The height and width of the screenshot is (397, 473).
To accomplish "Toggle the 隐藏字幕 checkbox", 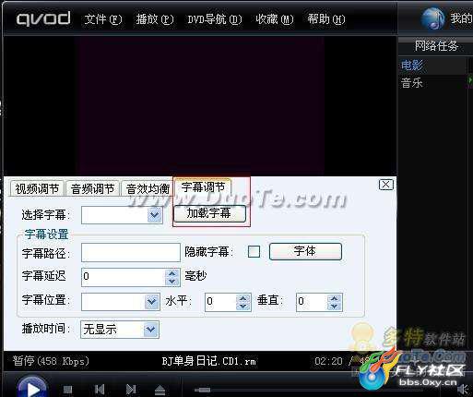I will [254, 251].
